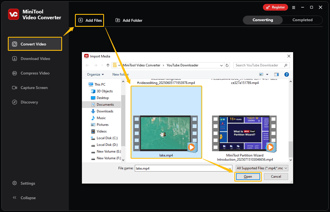Image resolution: width=330 pixels, height=212 pixels.
Task: Switch to the Converting tab
Action: pyautogui.click(x=263, y=20)
